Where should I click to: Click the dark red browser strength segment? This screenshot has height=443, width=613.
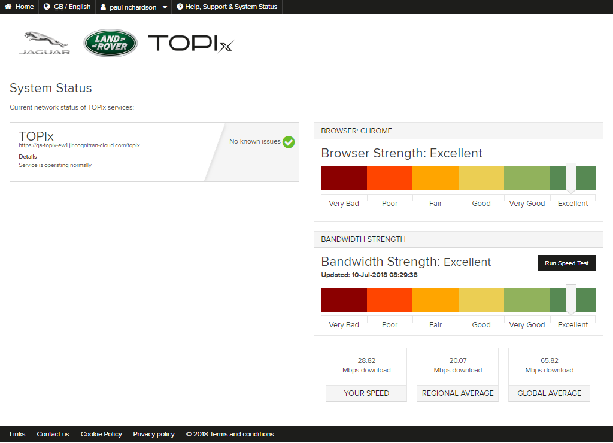344,178
